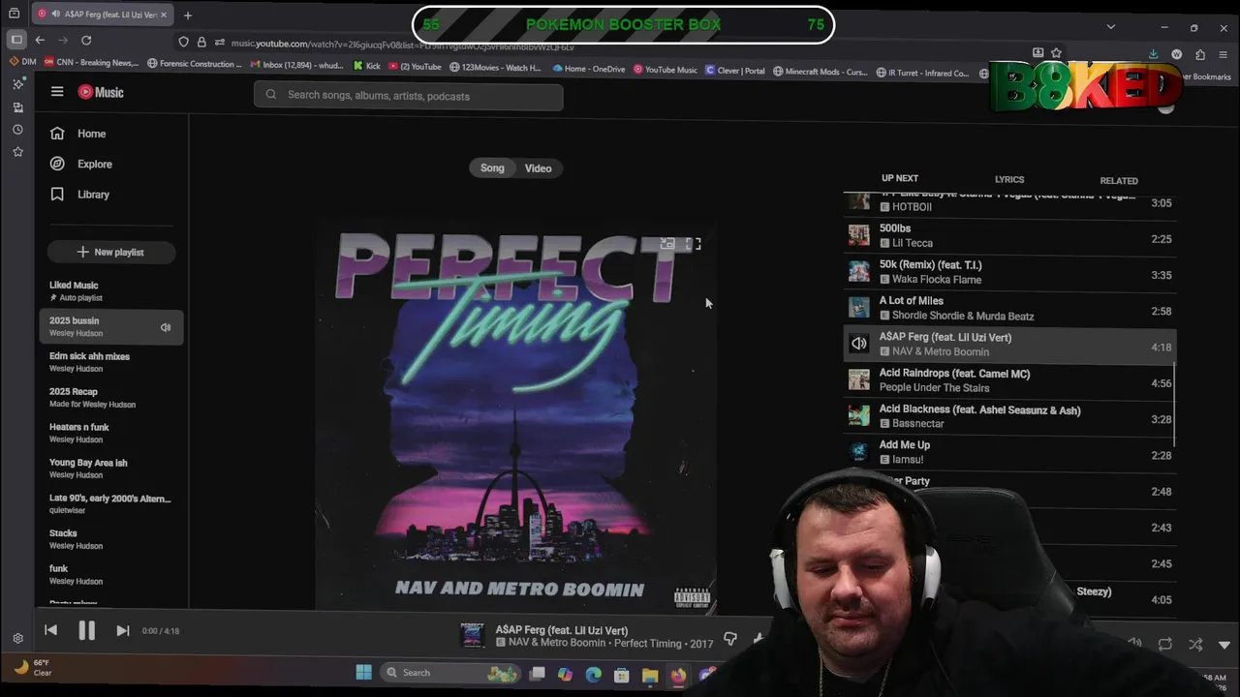Click the padlock site info icon
Screen dimensions: 1240x697
[x=201, y=42]
